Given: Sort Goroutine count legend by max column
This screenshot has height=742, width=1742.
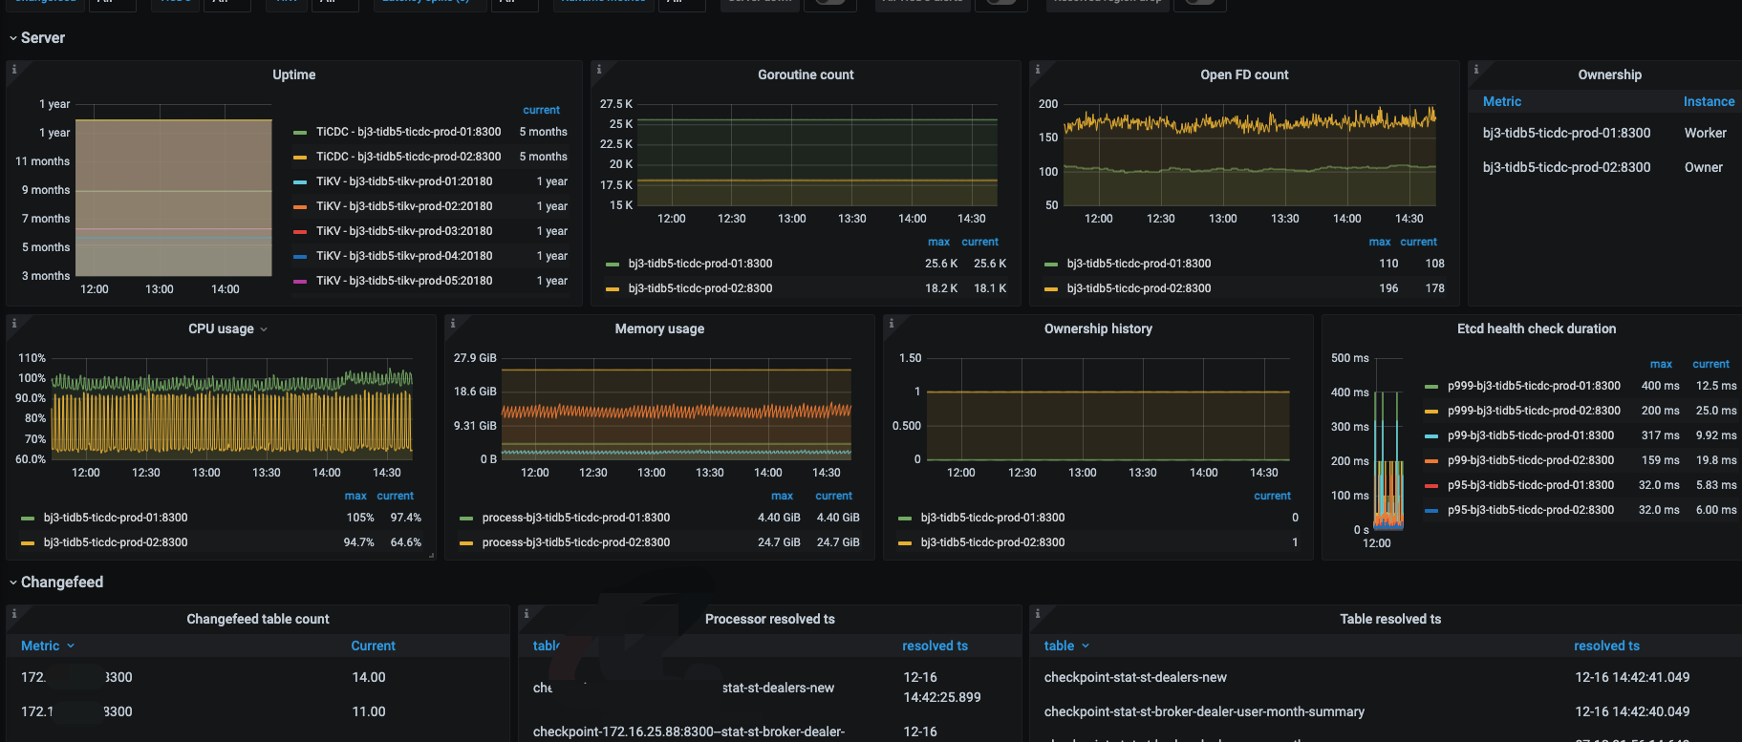Looking at the screenshot, I should (x=938, y=243).
